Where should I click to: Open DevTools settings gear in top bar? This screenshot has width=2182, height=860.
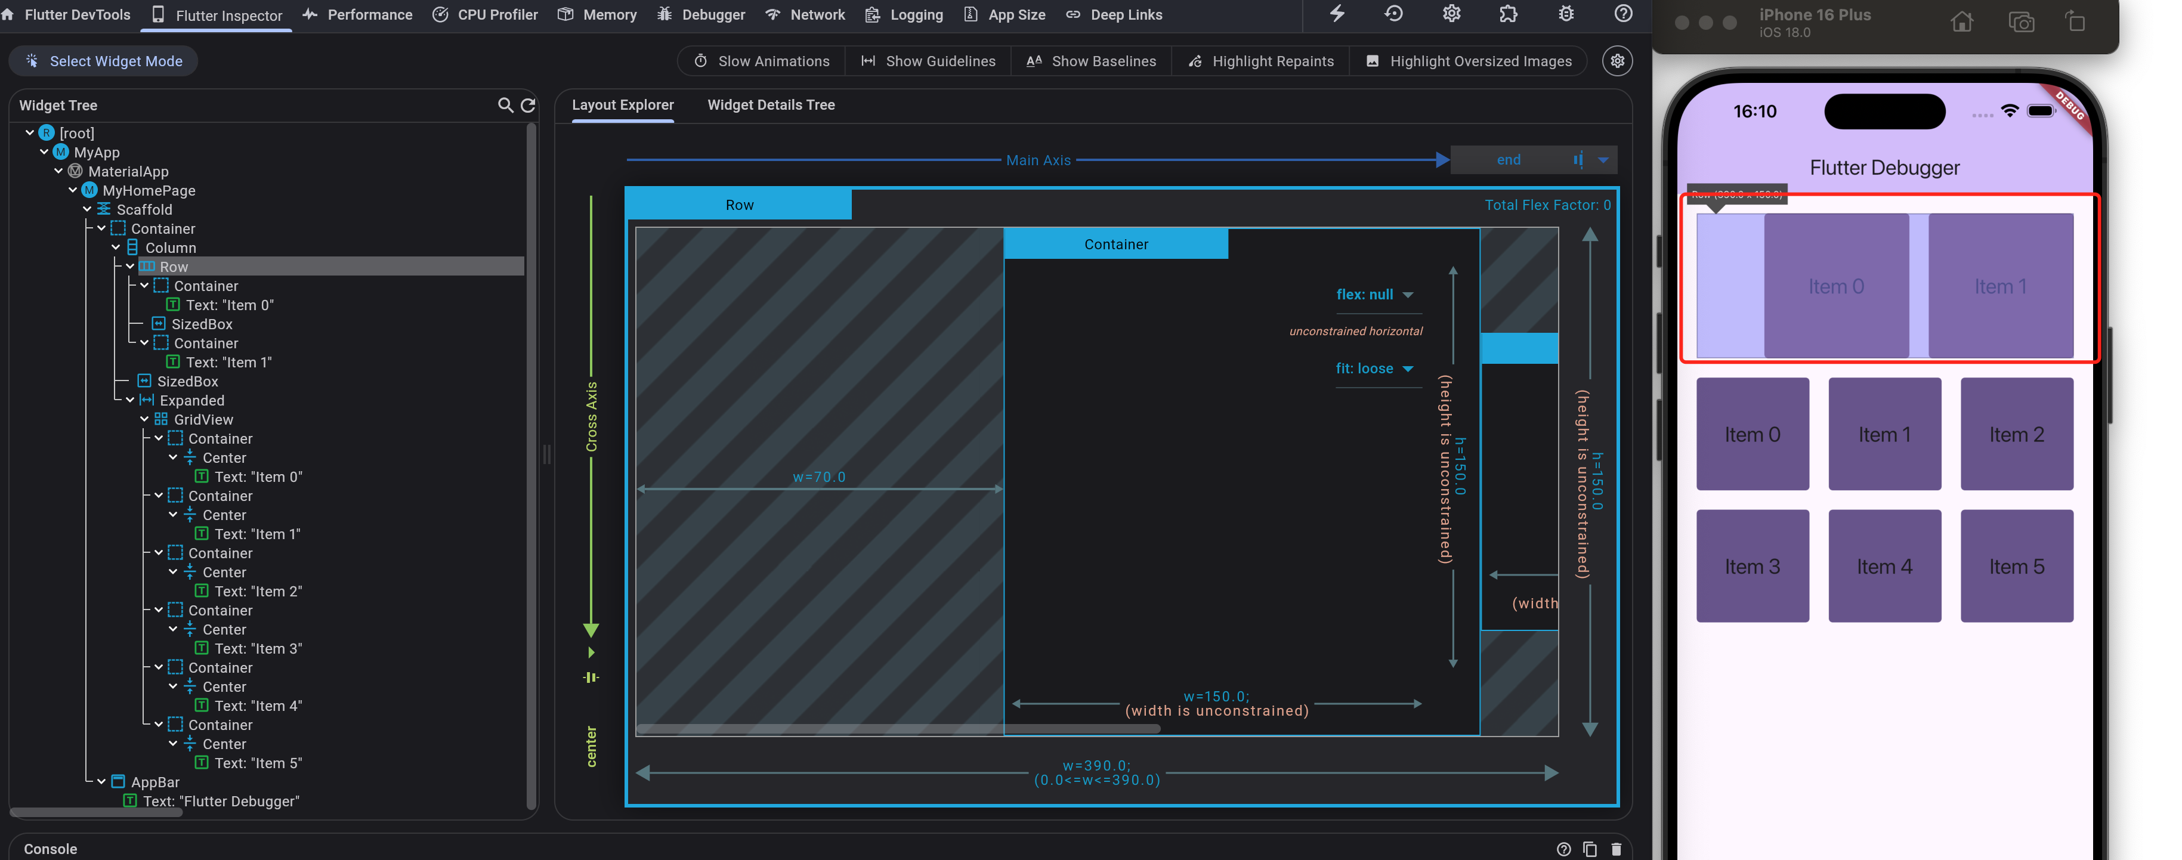(1451, 14)
